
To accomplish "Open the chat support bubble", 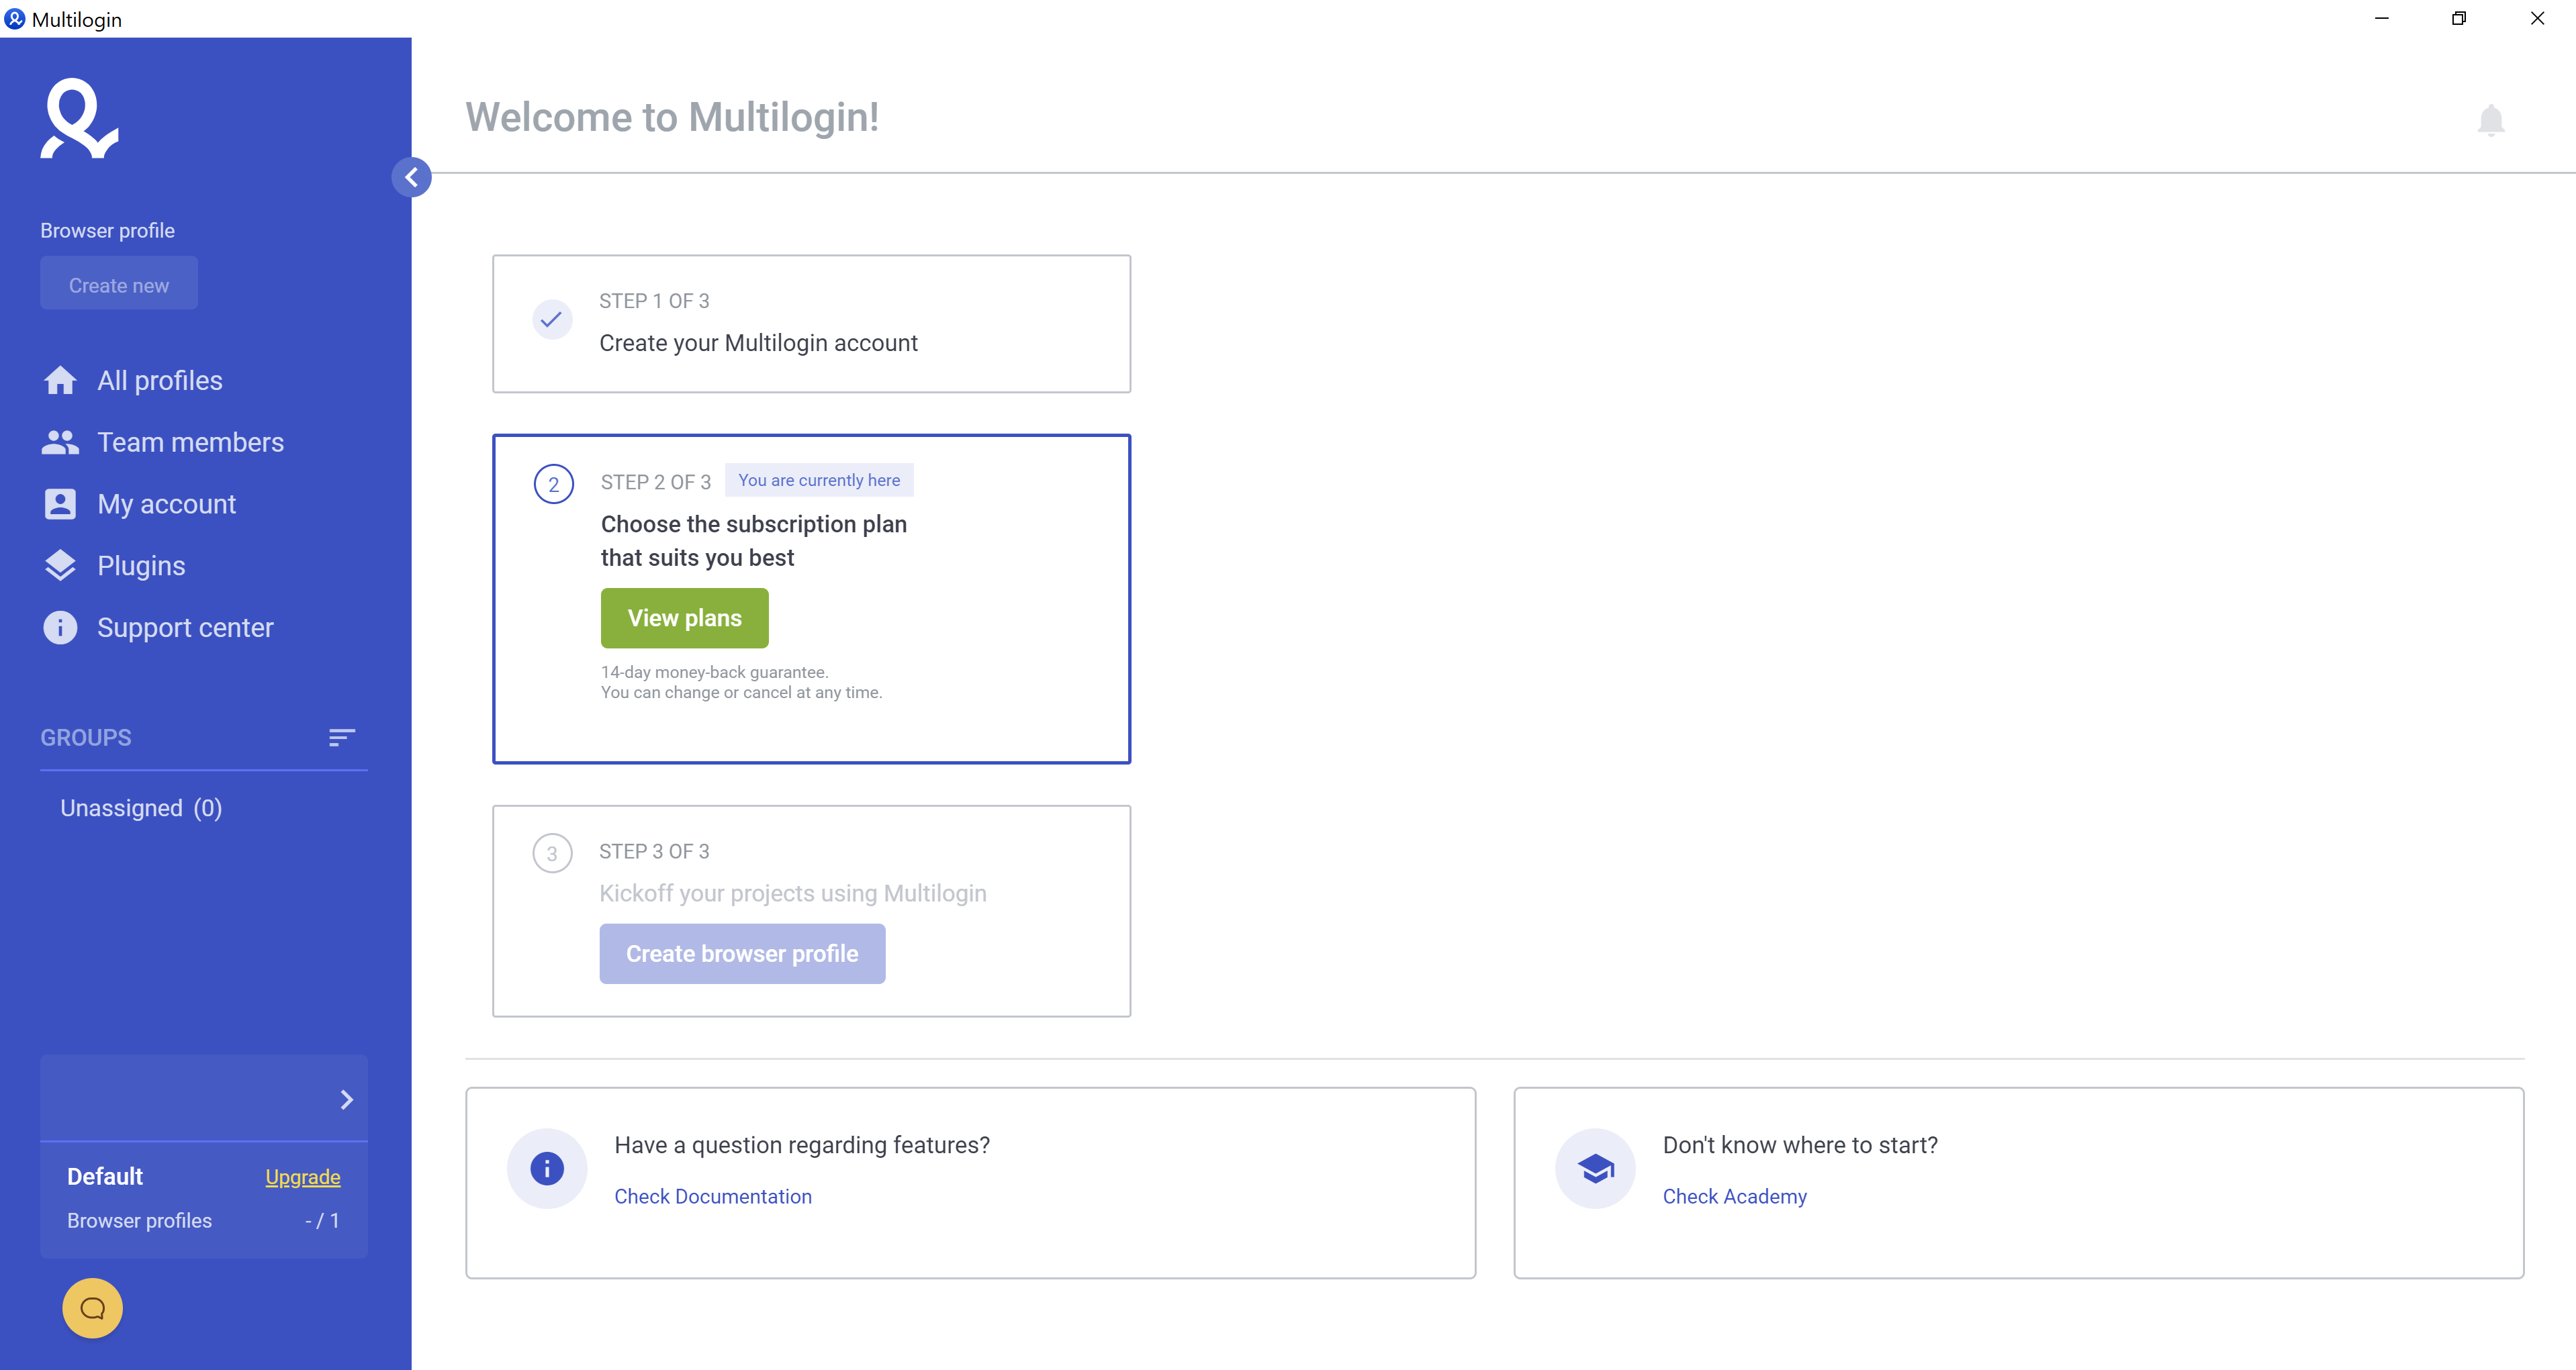I will click(92, 1308).
